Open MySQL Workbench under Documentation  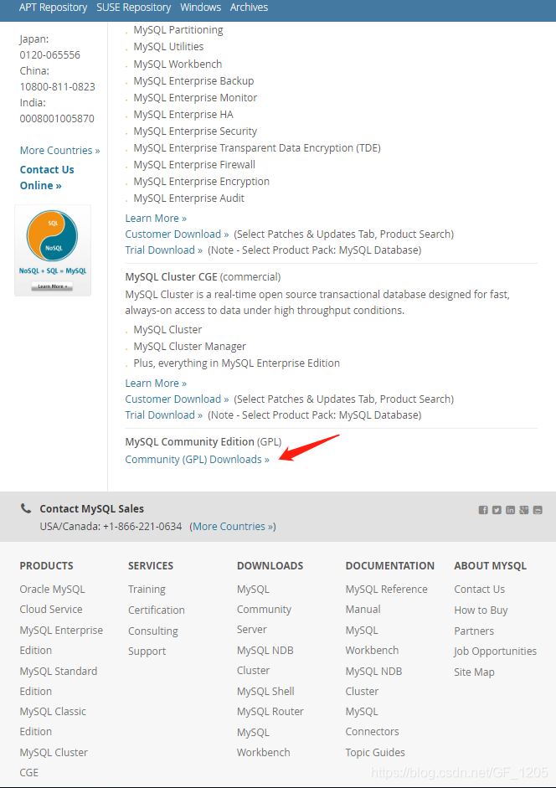[x=372, y=641]
